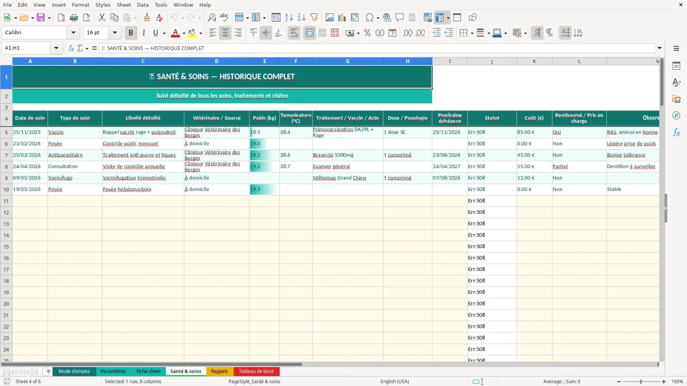
Task: Insert a pivot table
Action: 355,18
